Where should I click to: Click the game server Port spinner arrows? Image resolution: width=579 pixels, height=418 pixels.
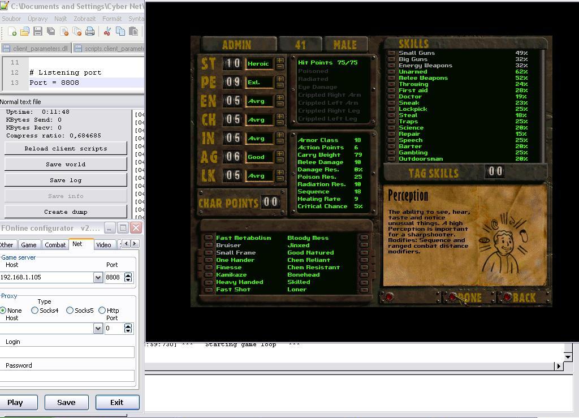pyautogui.click(x=128, y=277)
